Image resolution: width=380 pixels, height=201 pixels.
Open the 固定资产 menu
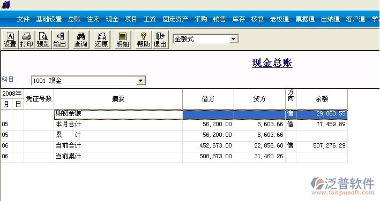point(175,19)
